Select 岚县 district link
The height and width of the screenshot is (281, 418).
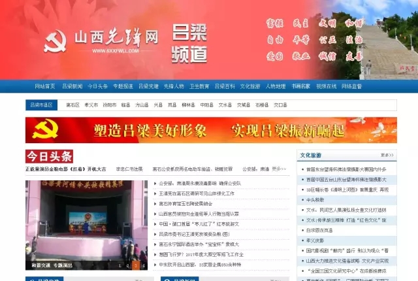pos(172,105)
